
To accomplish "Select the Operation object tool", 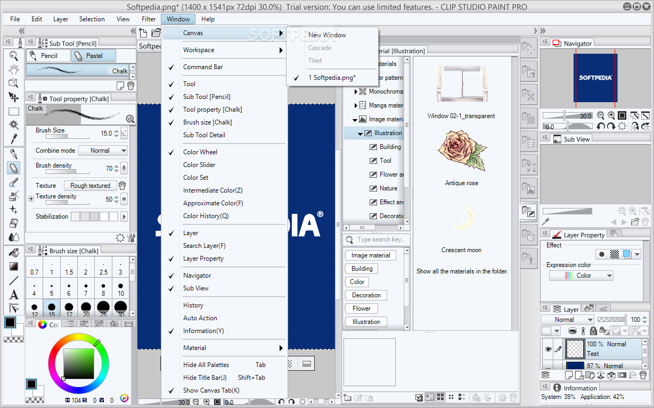I will coord(14,84).
